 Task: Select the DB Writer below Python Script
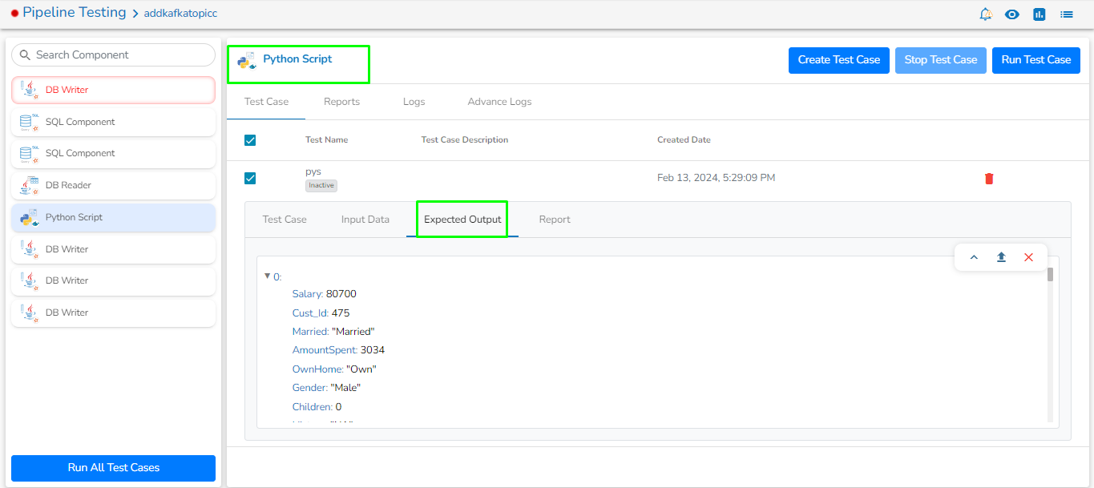point(113,249)
